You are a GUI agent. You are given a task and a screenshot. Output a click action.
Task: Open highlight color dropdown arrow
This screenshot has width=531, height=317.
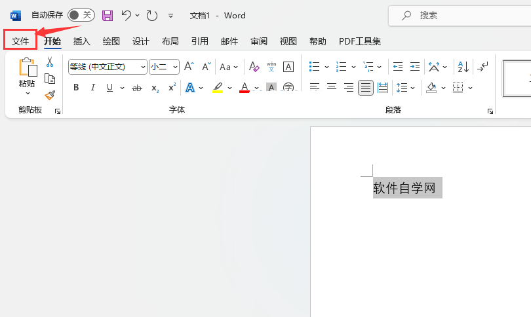click(230, 88)
